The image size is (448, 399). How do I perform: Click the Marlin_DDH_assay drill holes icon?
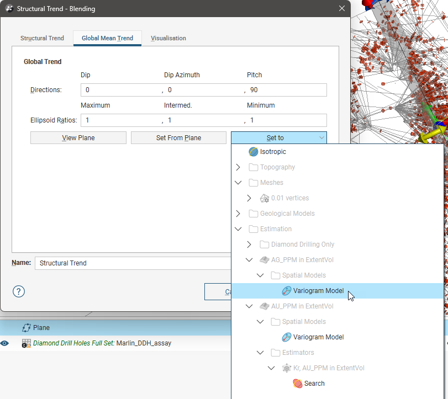click(26, 343)
